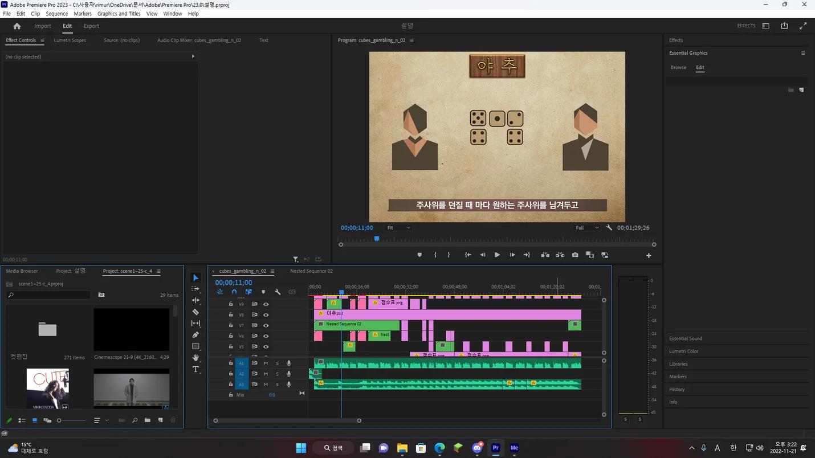Open cubes_gambling_n_02 timeline panel menu
The height and width of the screenshot is (458, 815).
click(x=272, y=271)
